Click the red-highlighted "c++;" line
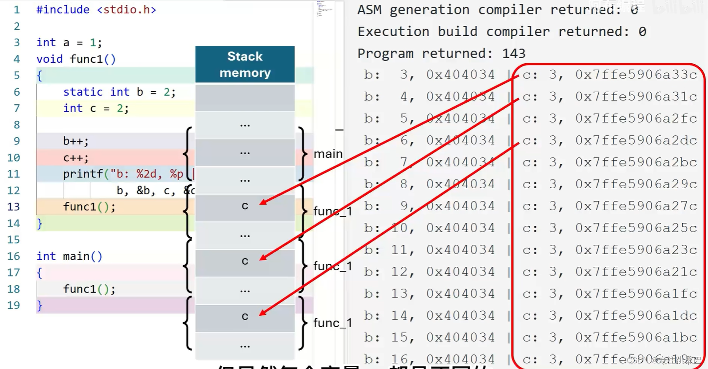This screenshot has width=708, height=369. (x=76, y=158)
